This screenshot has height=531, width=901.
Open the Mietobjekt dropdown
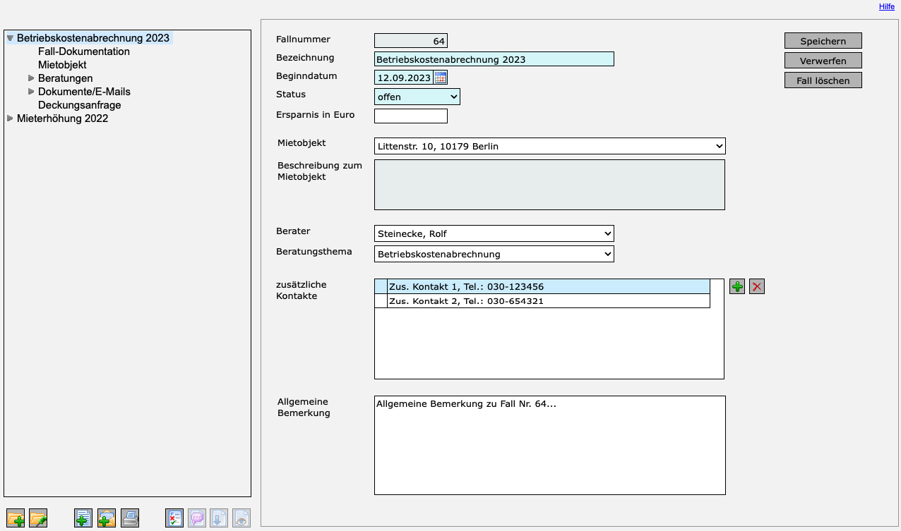[549, 146]
